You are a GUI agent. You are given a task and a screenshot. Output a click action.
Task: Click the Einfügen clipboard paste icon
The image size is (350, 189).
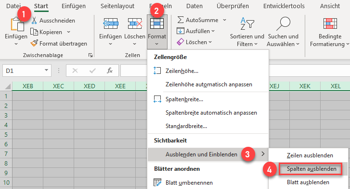(x=17, y=24)
